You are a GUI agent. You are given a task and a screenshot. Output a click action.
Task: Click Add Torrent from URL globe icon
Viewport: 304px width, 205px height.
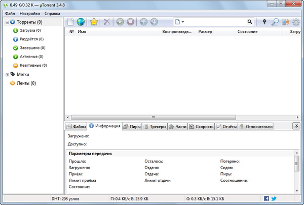[81, 22]
